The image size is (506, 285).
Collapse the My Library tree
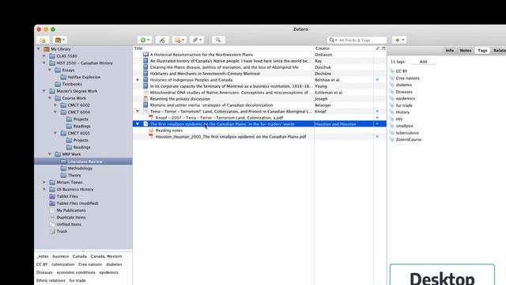click(39, 49)
